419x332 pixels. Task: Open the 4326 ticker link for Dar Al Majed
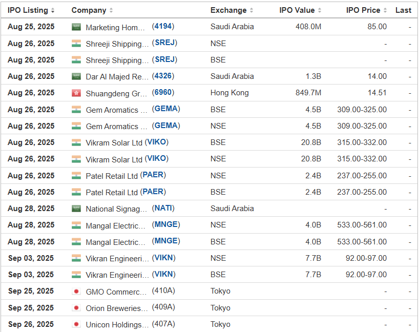pyautogui.click(x=163, y=76)
